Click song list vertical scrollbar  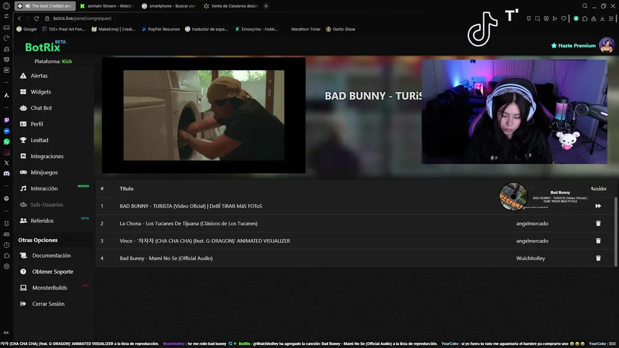tap(616, 232)
